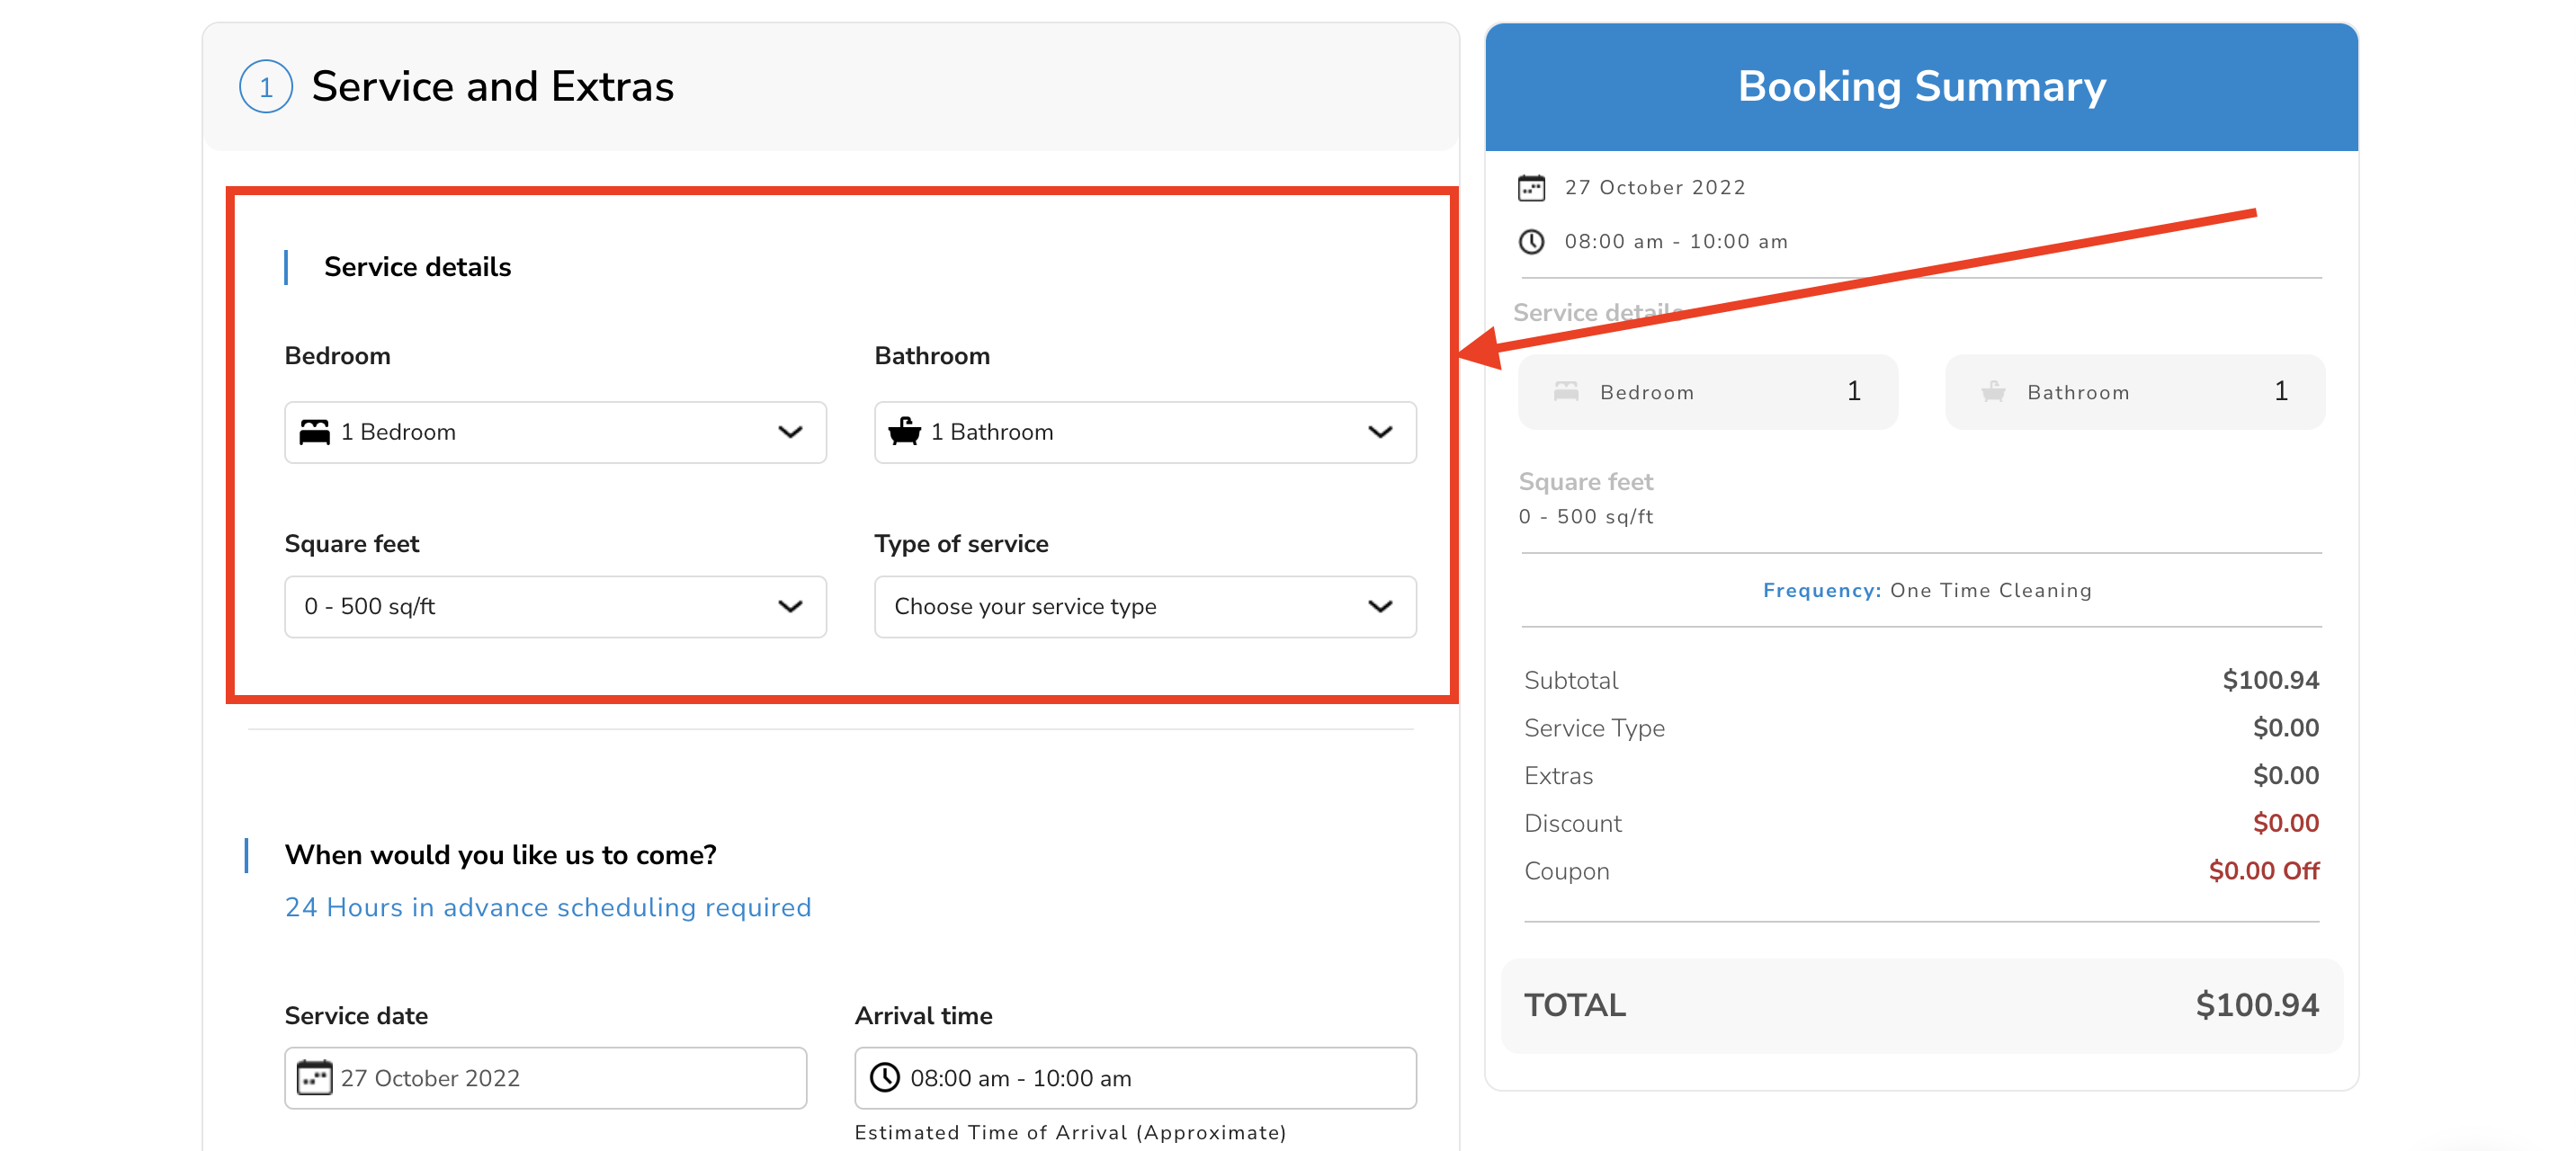
Task: Click the bathtub icon in the Bathroom selector
Action: (x=905, y=432)
